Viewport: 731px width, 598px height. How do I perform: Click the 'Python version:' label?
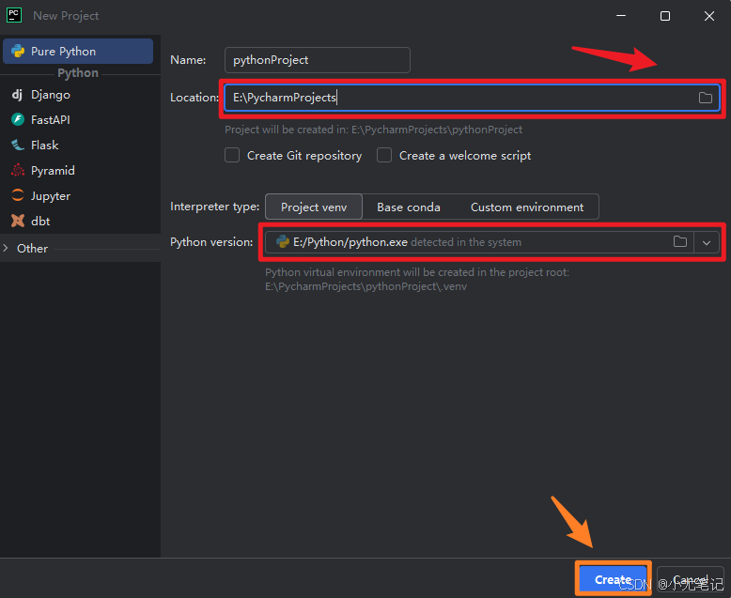[211, 241]
